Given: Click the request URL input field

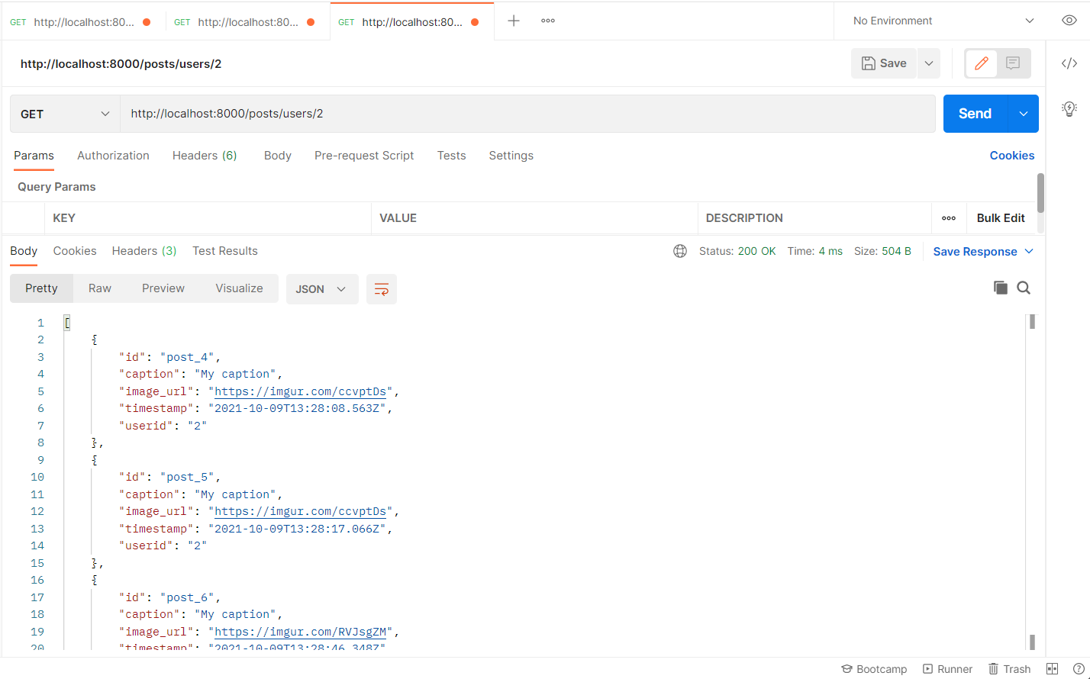Looking at the screenshot, I should (527, 114).
